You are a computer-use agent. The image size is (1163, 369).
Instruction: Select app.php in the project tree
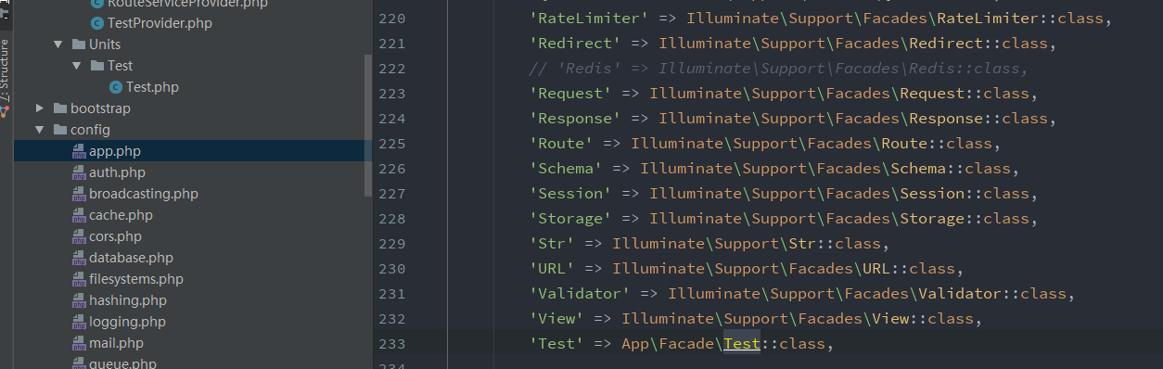point(115,151)
